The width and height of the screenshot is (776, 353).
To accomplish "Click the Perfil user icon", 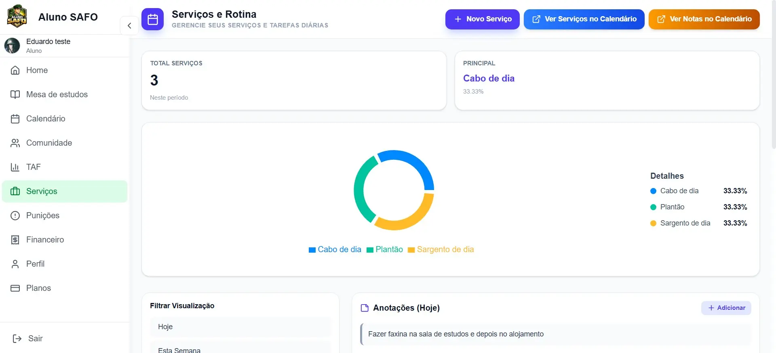I will point(15,264).
